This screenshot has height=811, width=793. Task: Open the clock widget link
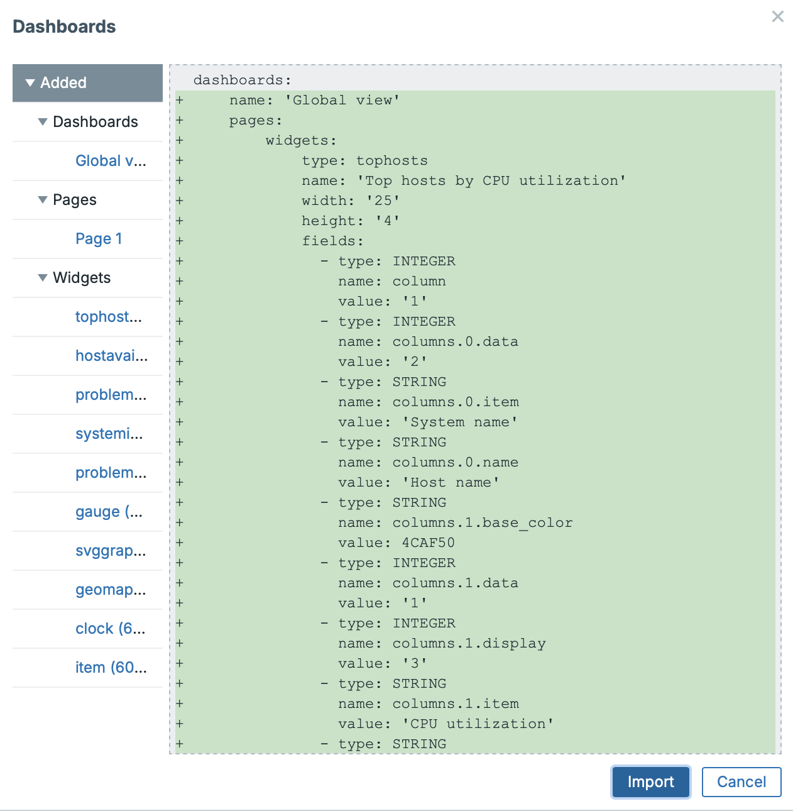point(110,629)
